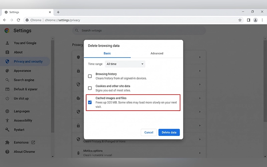Click 'Frees up 320 MB' description text

point(136,105)
